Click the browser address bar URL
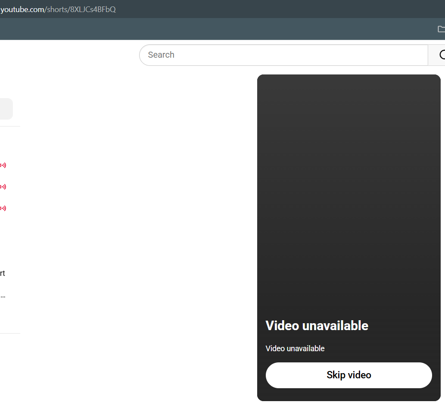Viewport: 445px width, 405px height. pyautogui.click(x=58, y=9)
